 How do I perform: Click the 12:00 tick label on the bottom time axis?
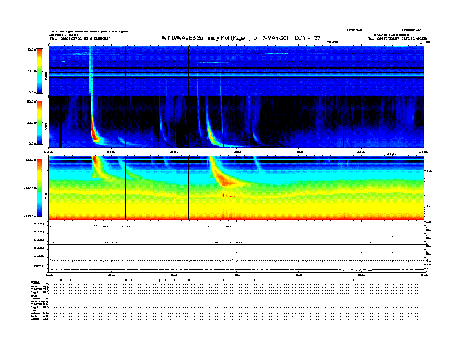pyautogui.click(x=236, y=275)
